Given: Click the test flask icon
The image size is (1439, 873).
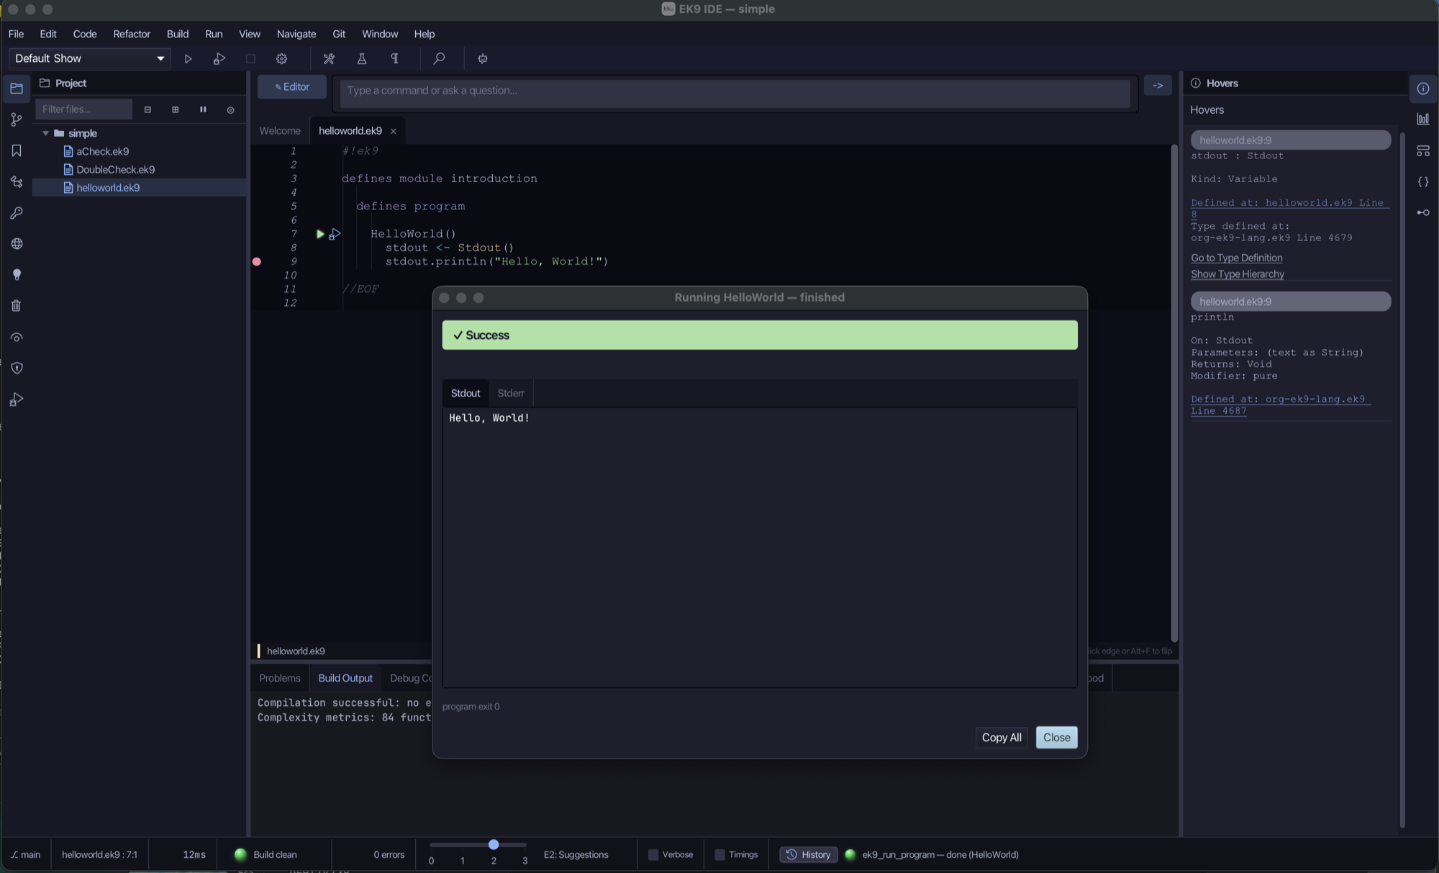Looking at the screenshot, I should click(362, 59).
